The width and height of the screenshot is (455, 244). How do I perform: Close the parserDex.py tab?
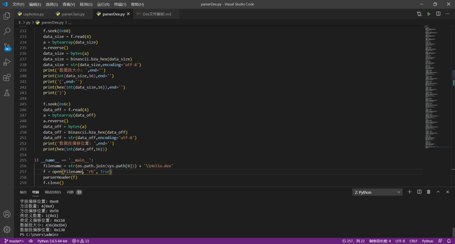[128, 14]
